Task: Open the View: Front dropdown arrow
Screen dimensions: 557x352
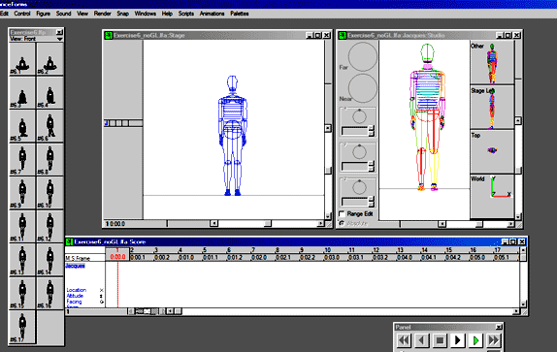Action: (x=60, y=39)
